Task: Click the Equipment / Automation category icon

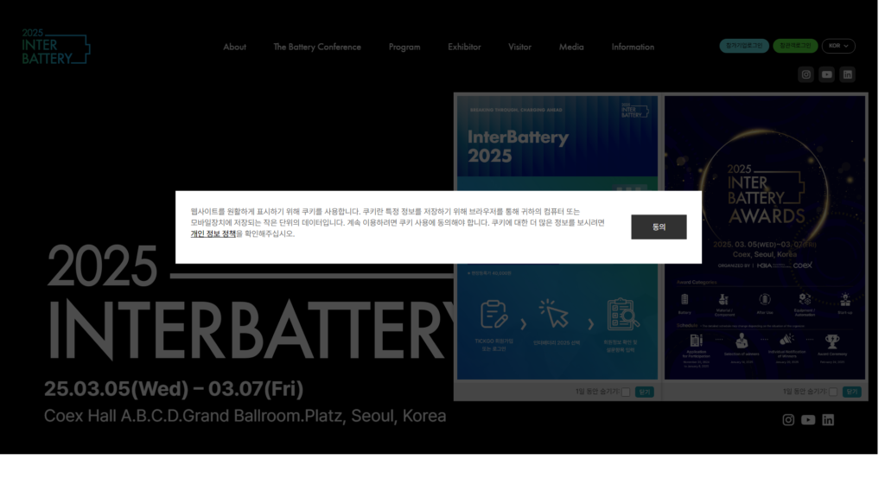Action: click(805, 298)
